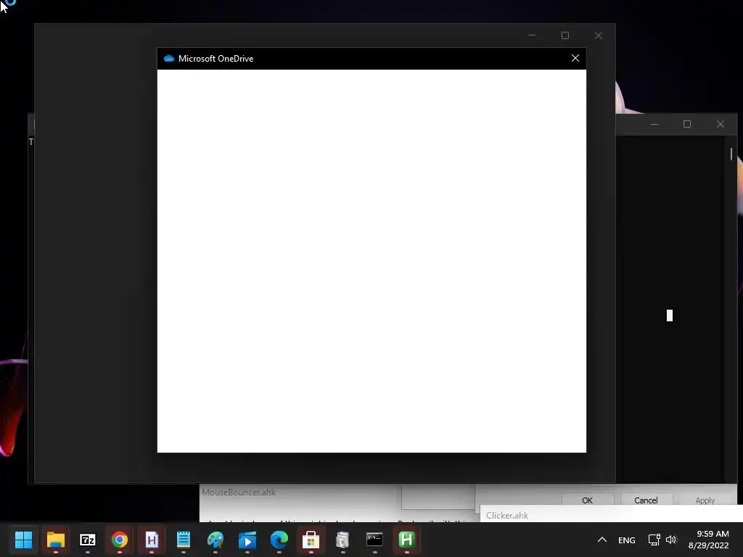Switch to the Command Prompt taskbar icon
Screen dimensions: 743x557
pos(374,540)
